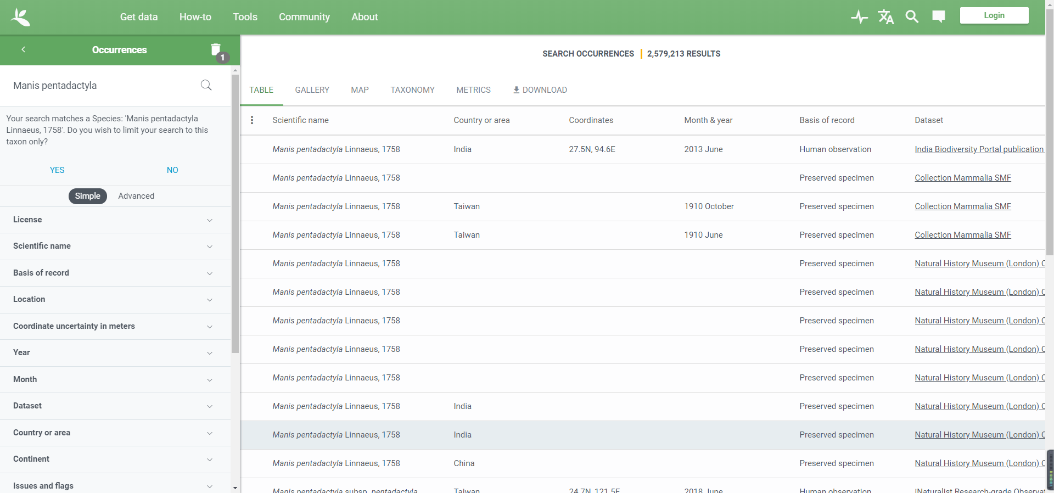Screen dimensions: 1054x493
Task: Expand the Continent filter
Action: pyautogui.click(x=115, y=459)
